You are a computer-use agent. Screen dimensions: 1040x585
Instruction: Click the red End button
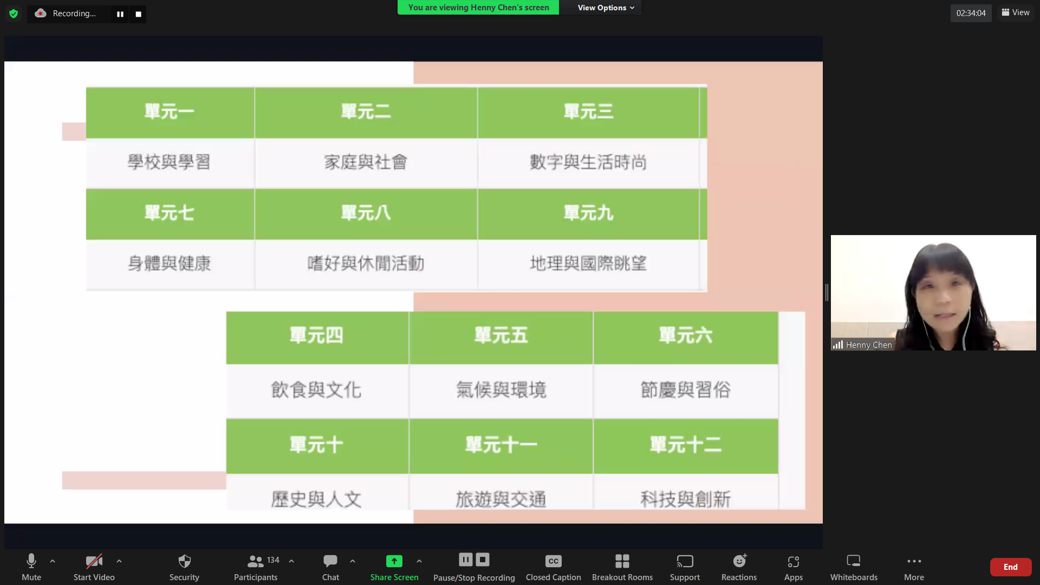[1010, 567]
